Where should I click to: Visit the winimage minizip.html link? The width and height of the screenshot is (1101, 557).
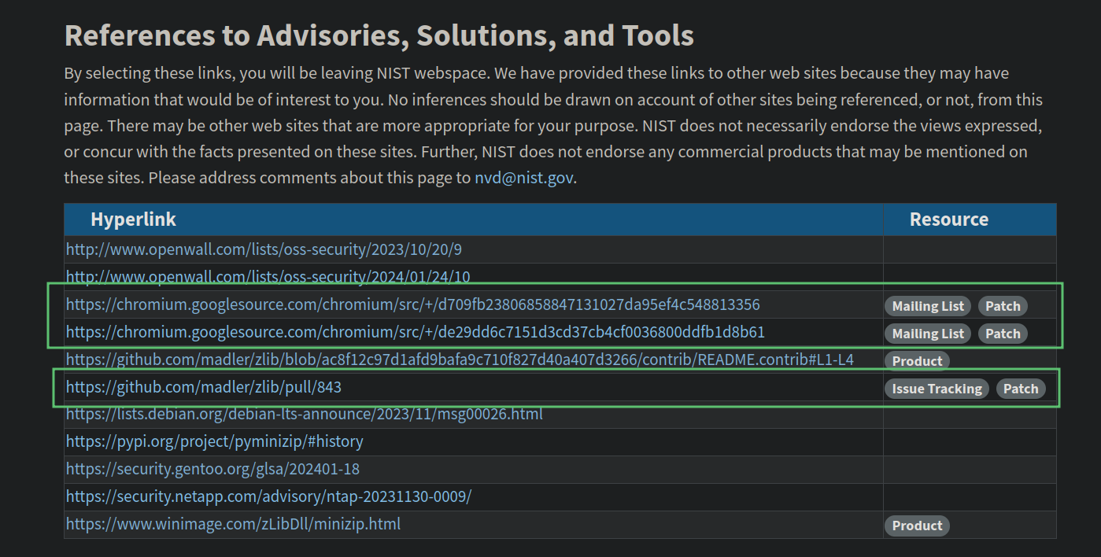click(233, 524)
